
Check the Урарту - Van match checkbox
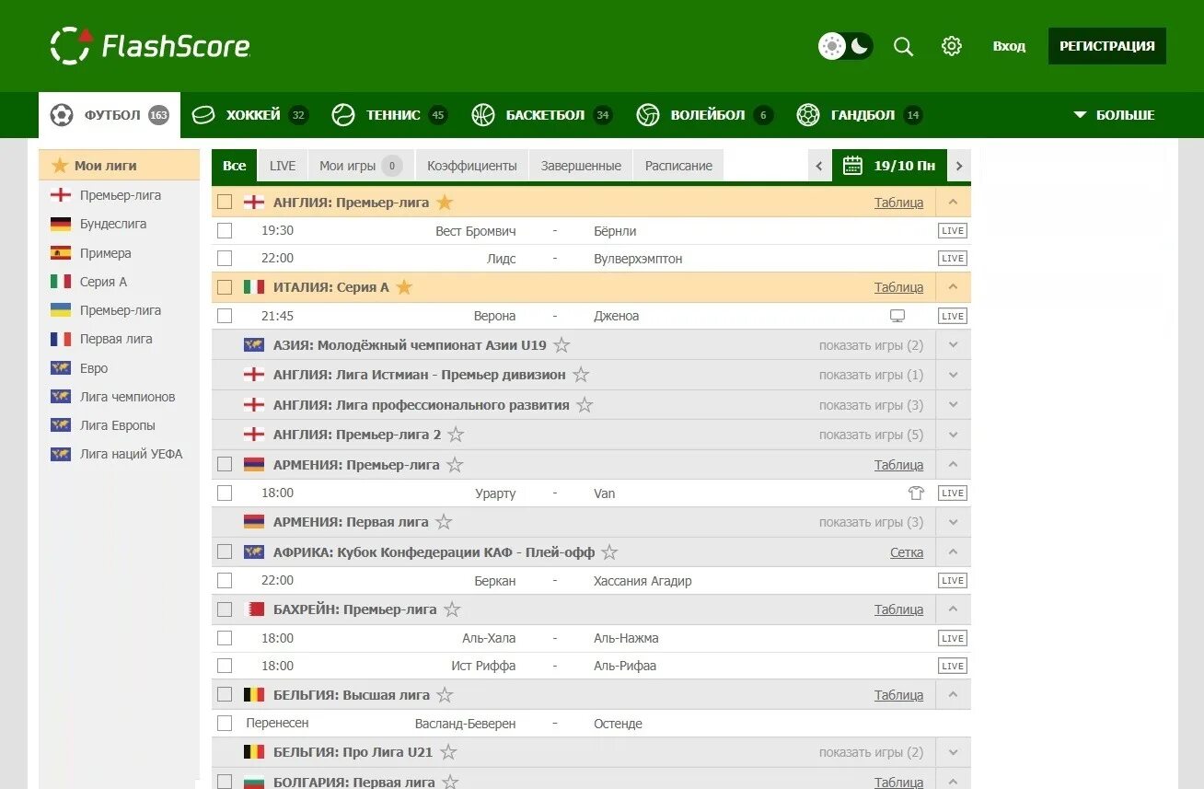(225, 493)
